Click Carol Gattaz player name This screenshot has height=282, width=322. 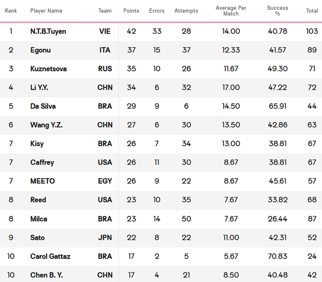[50, 256]
